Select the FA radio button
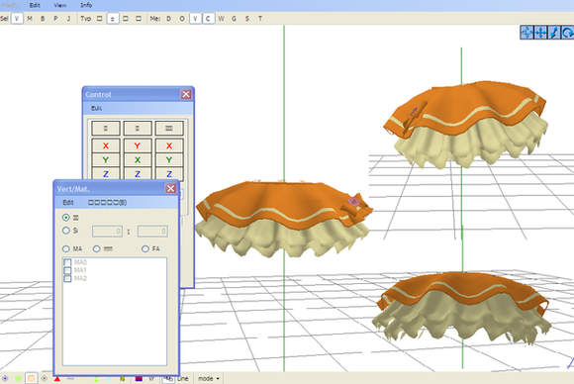 (x=145, y=249)
